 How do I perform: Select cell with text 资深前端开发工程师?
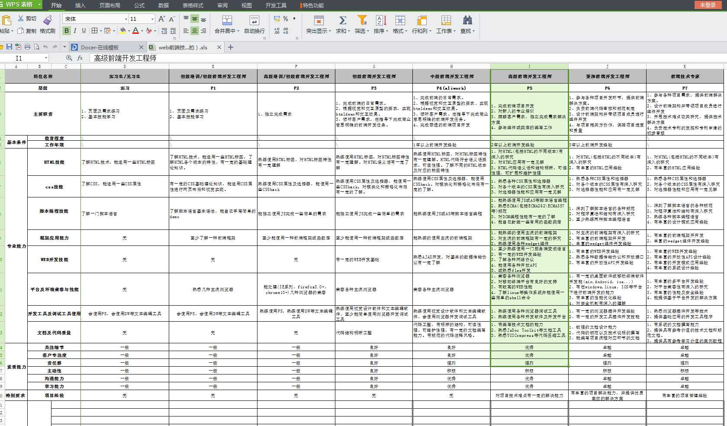607,76
